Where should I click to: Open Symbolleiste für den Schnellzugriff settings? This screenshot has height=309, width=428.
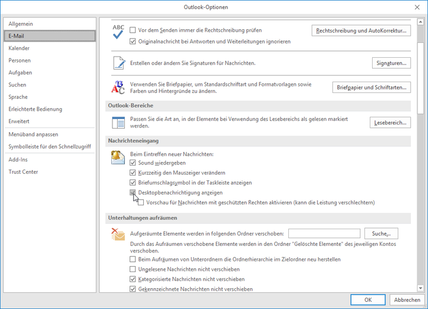(x=50, y=146)
